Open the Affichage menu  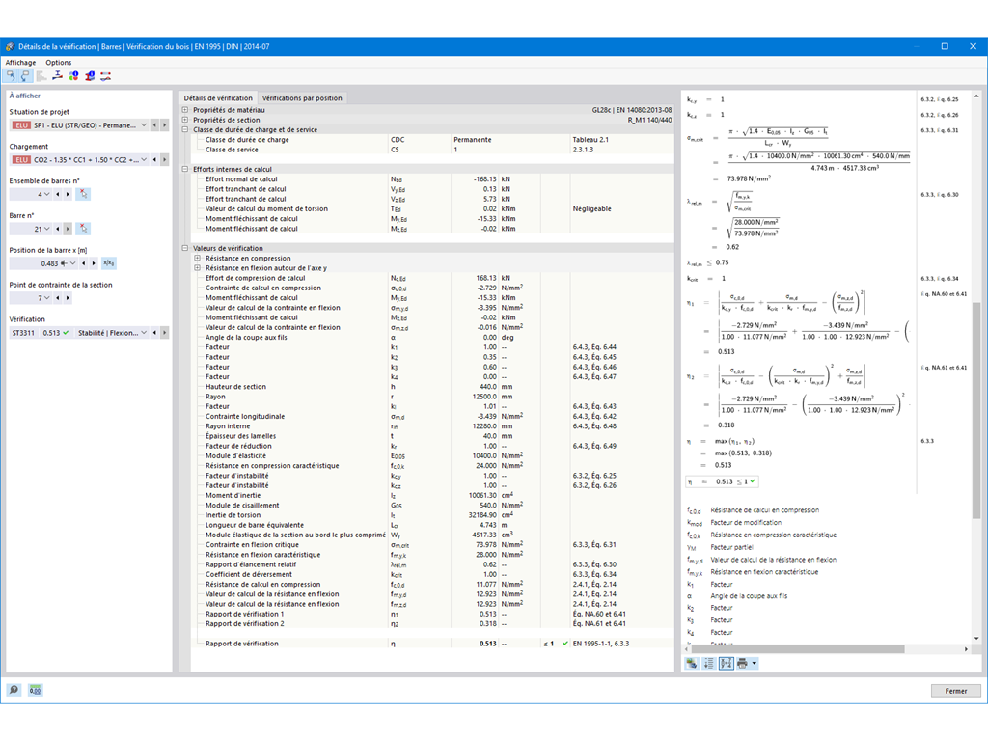coord(21,63)
